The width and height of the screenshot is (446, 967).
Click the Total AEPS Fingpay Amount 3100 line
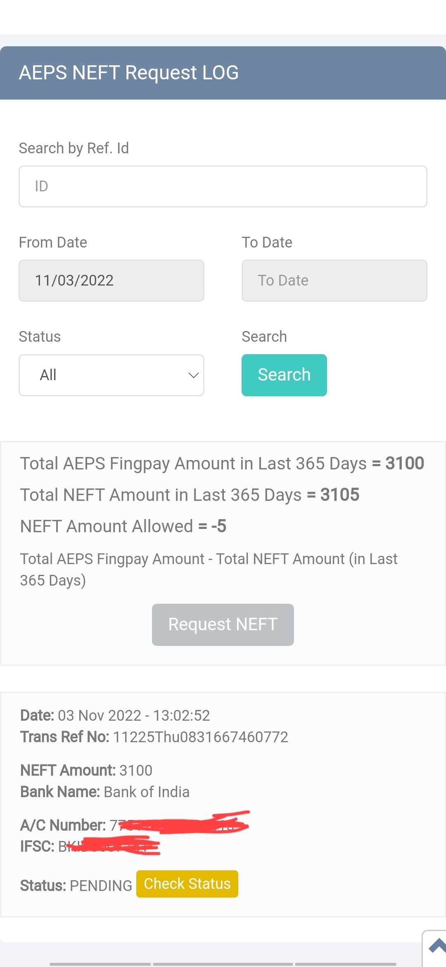(x=222, y=463)
